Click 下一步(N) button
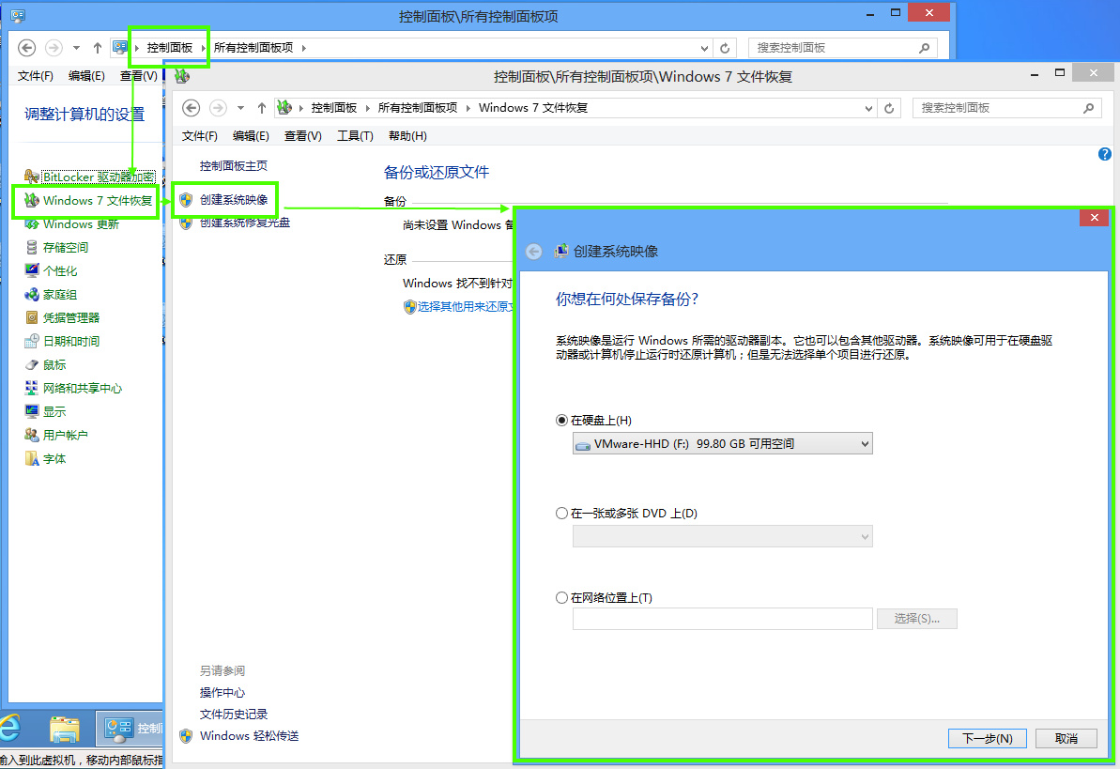This screenshot has width=1120, height=769. point(987,738)
